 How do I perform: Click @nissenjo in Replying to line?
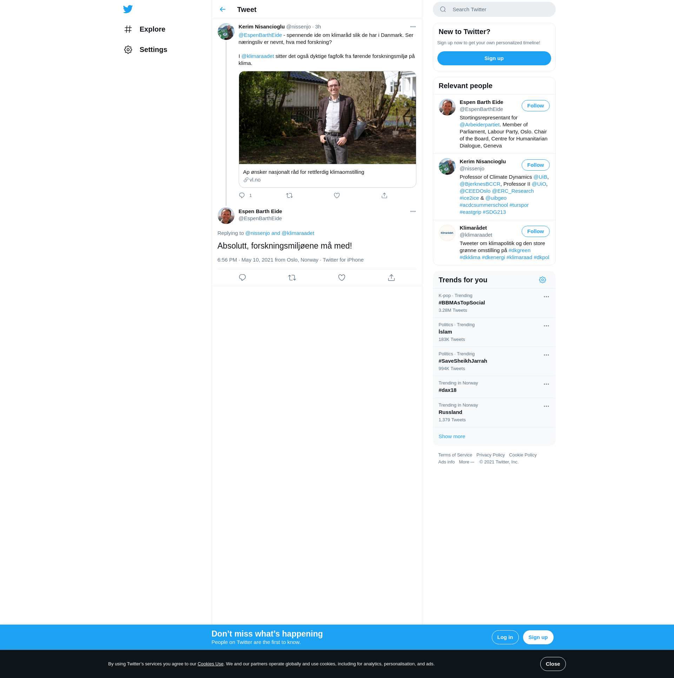(x=257, y=233)
